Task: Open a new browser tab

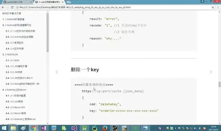Action: click(68, 2)
